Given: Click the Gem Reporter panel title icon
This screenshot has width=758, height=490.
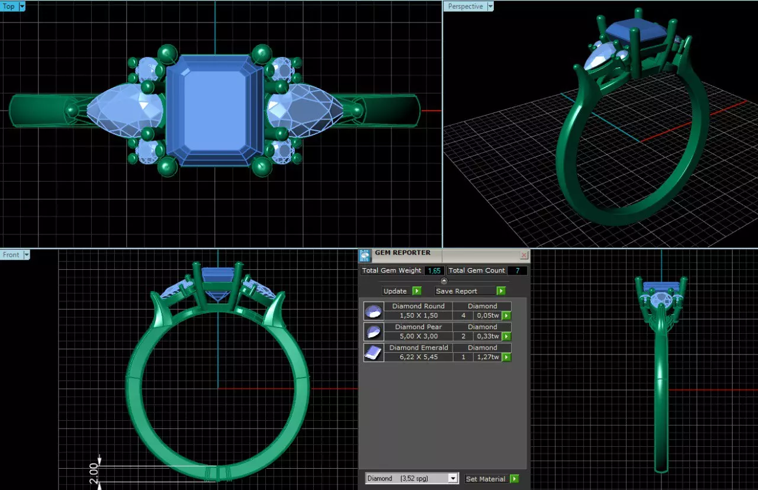Looking at the screenshot, I should click(x=365, y=255).
